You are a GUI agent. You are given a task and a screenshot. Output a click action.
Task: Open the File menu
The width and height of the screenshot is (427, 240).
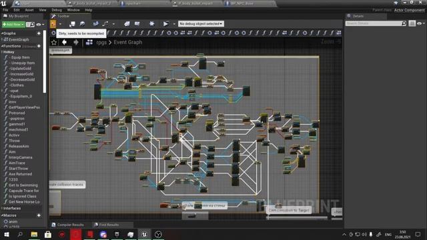coord(5,10)
